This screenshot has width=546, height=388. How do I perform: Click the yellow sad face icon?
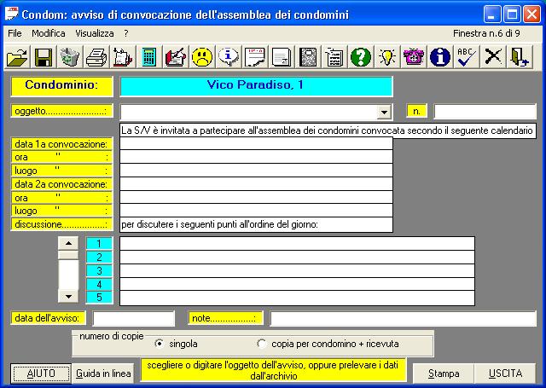click(202, 57)
